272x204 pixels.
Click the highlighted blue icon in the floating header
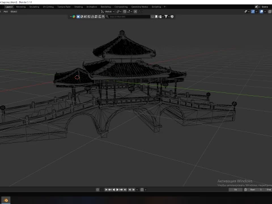[x=78, y=16]
